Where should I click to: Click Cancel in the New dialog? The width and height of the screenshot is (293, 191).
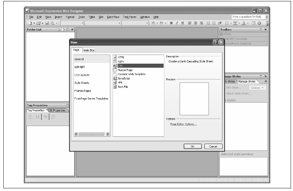tap(213, 146)
